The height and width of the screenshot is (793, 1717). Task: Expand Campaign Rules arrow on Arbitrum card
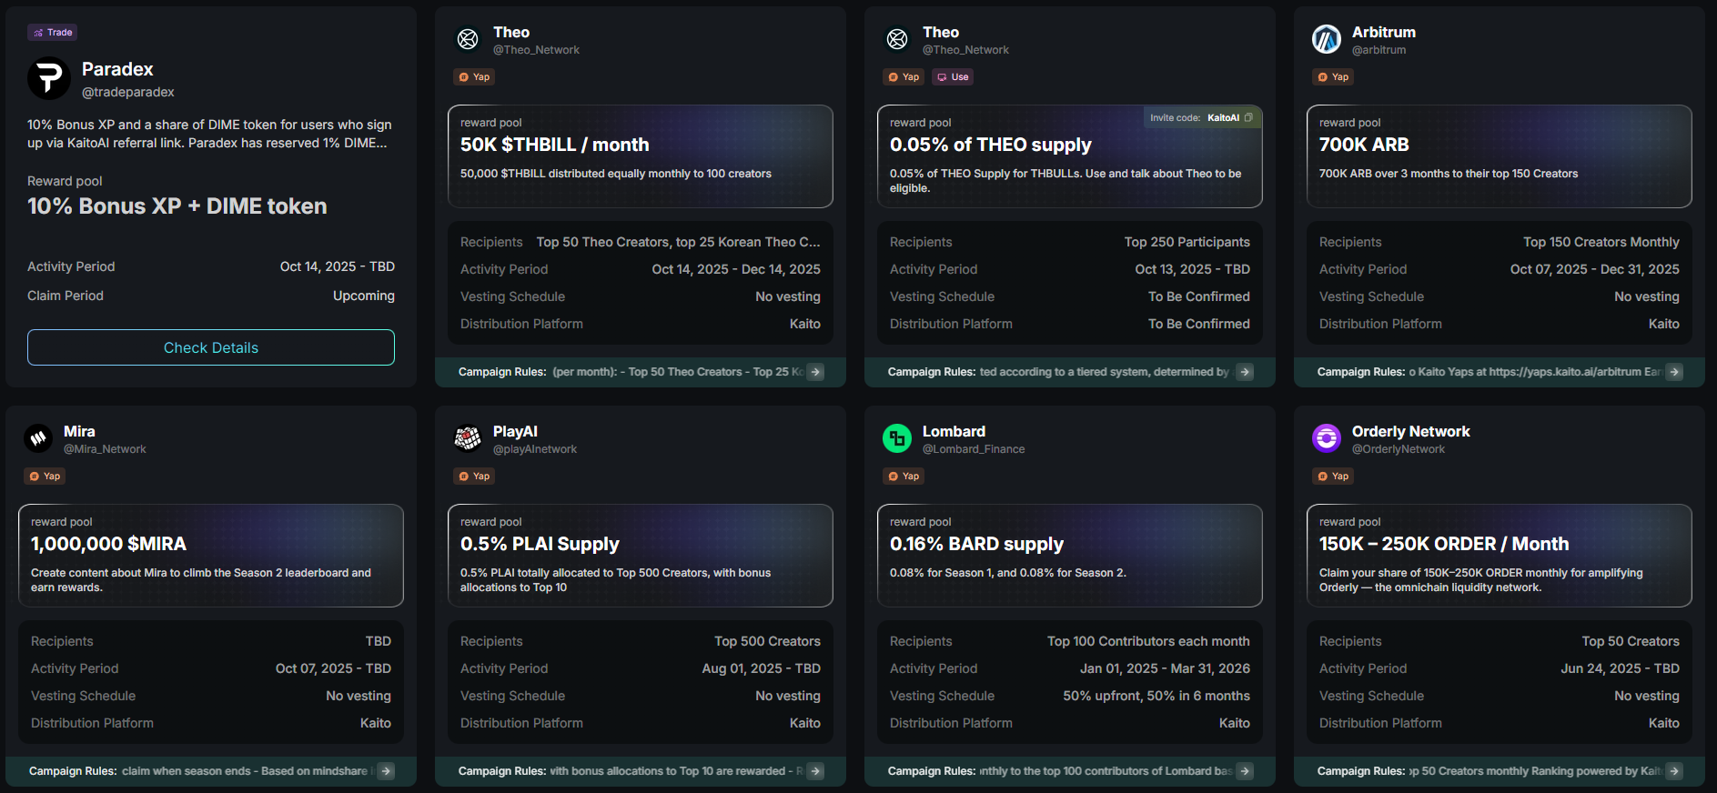point(1674,372)
